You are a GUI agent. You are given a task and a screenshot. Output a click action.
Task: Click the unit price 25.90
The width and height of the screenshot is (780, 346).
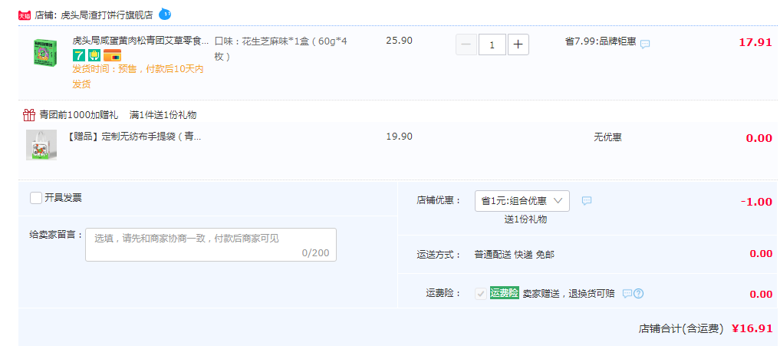[x=399, y=41]
